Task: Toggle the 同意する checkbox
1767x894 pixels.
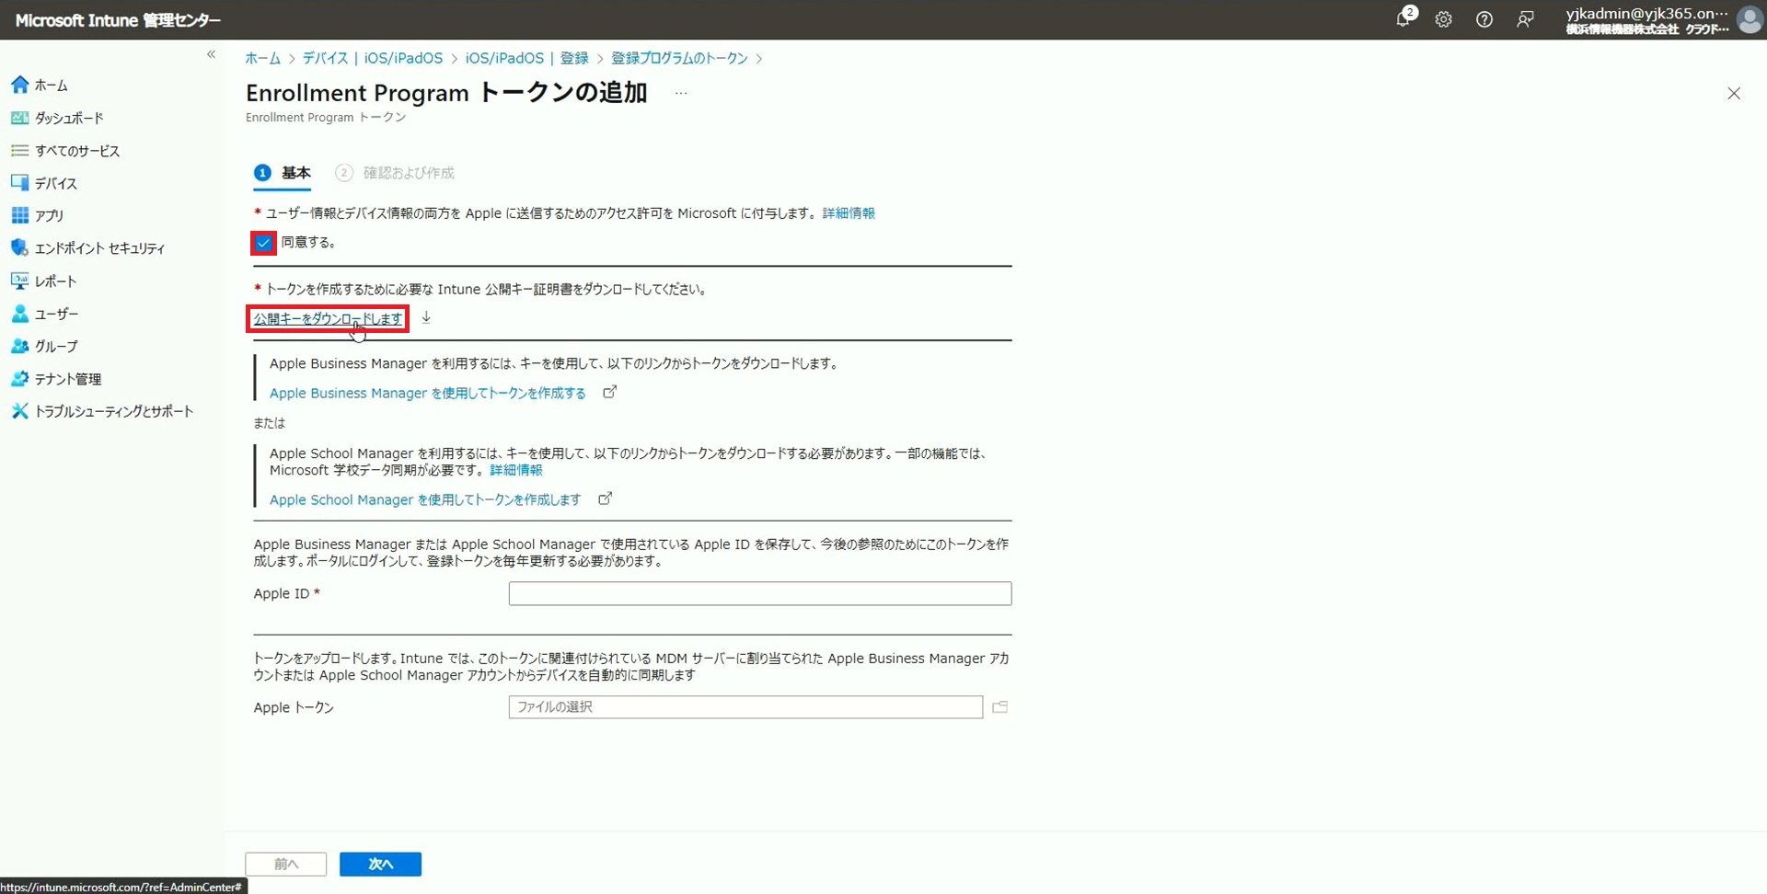Action: pos(263,243)
